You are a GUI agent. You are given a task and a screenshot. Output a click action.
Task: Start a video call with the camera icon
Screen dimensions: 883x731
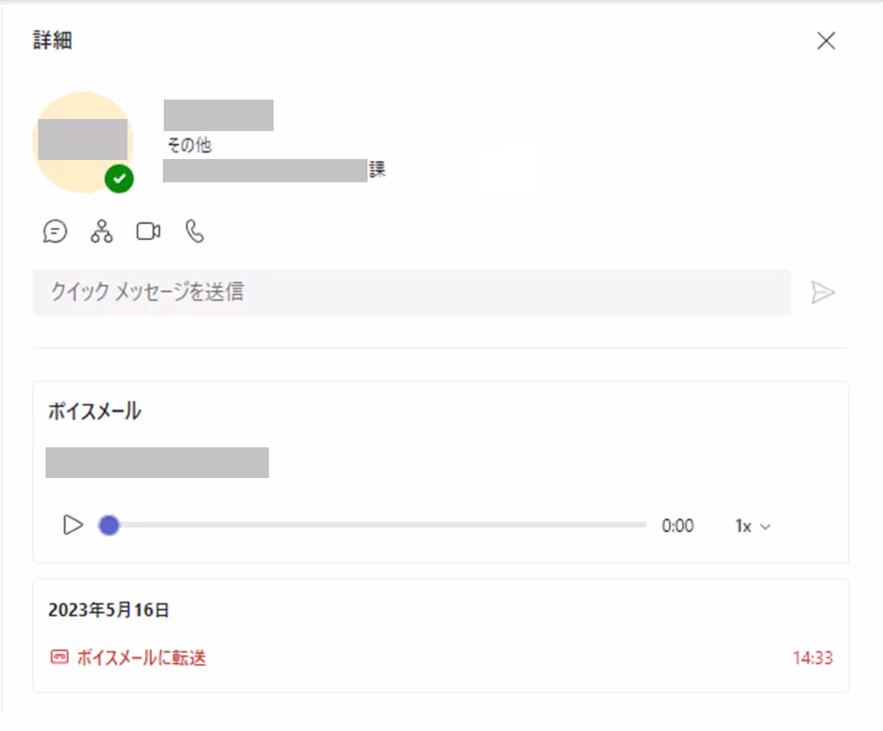[148, 232]
